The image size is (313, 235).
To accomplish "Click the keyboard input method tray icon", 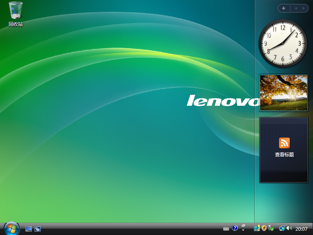I will click(x=226, y=228).
